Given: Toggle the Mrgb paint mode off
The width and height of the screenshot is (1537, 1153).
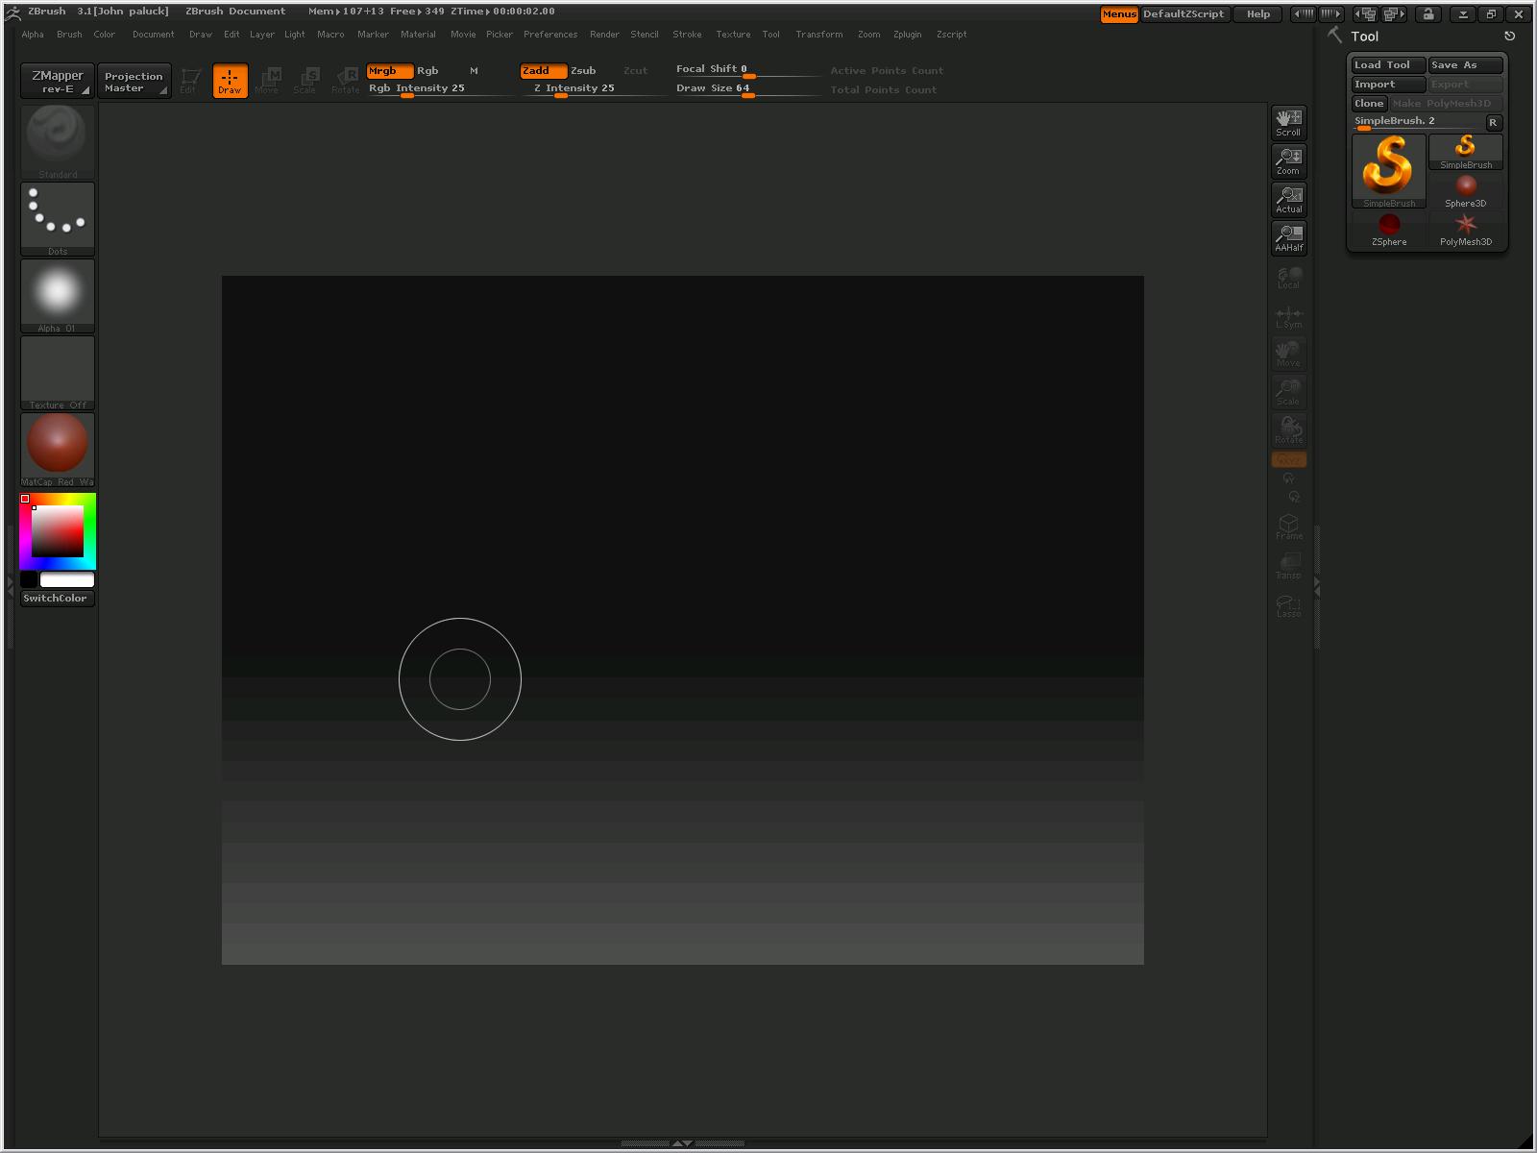Looking at the screenshot, I should click(x=389, y=70).
